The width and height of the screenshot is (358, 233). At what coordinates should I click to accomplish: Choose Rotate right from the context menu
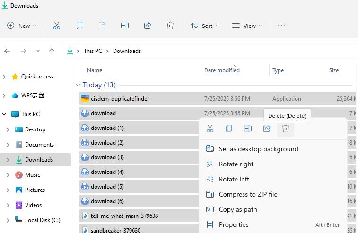pos(236,164)
